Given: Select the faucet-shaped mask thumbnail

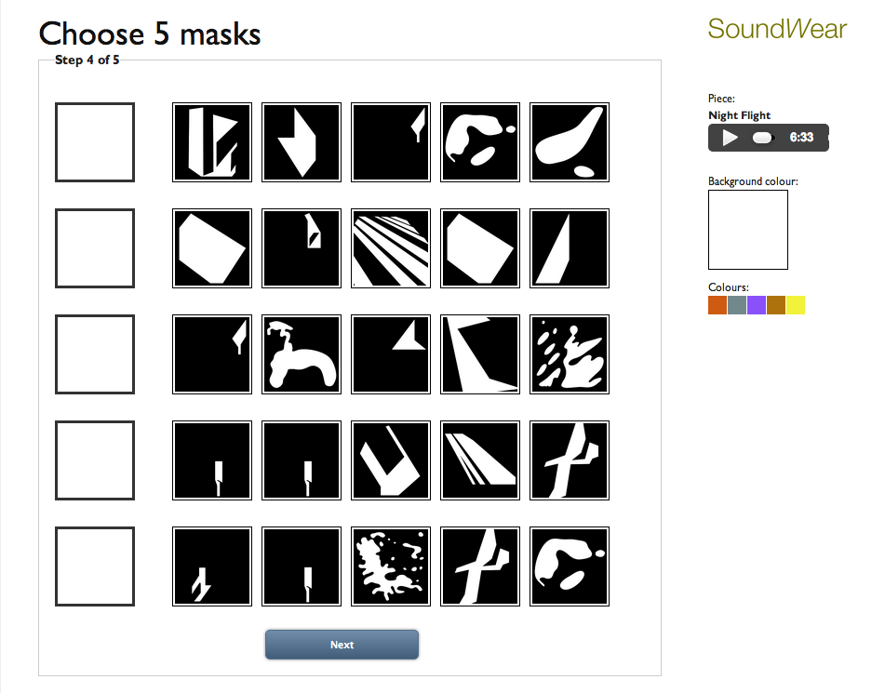Looking at the screenshot, I should tap(302, 354).
